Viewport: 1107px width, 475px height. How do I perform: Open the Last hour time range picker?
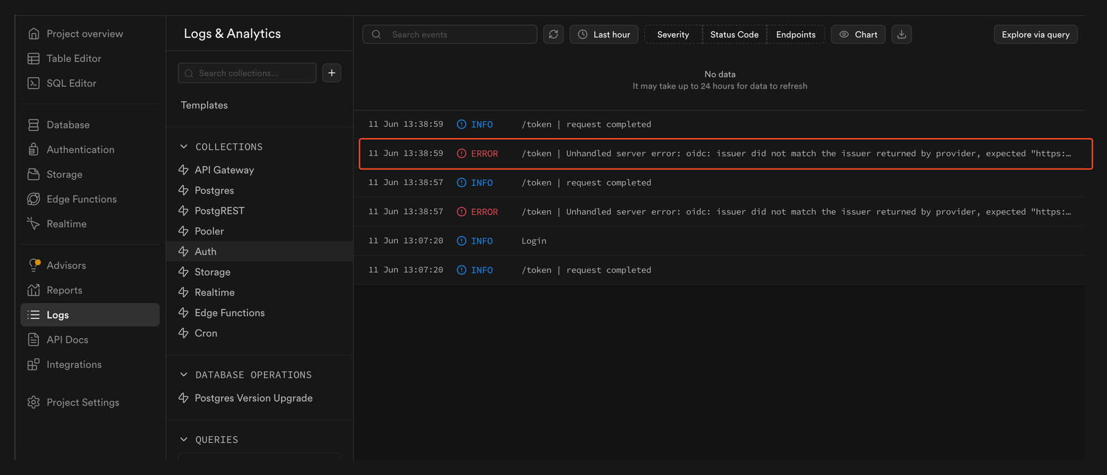604,34
